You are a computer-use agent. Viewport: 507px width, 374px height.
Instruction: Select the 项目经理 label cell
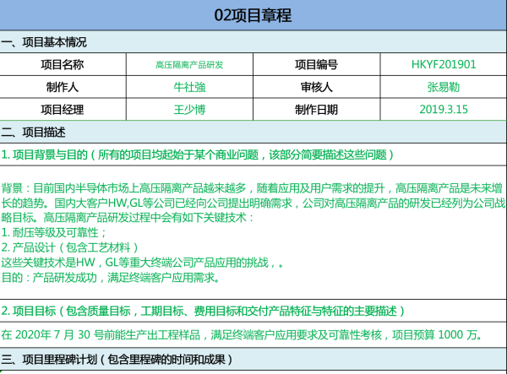coord(63,110)
